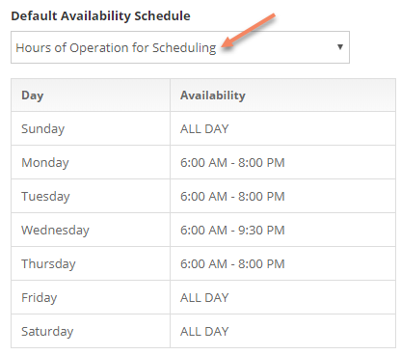Select the Wednesday row label
The image size is (401, 355).
click(x=55, y=231)
